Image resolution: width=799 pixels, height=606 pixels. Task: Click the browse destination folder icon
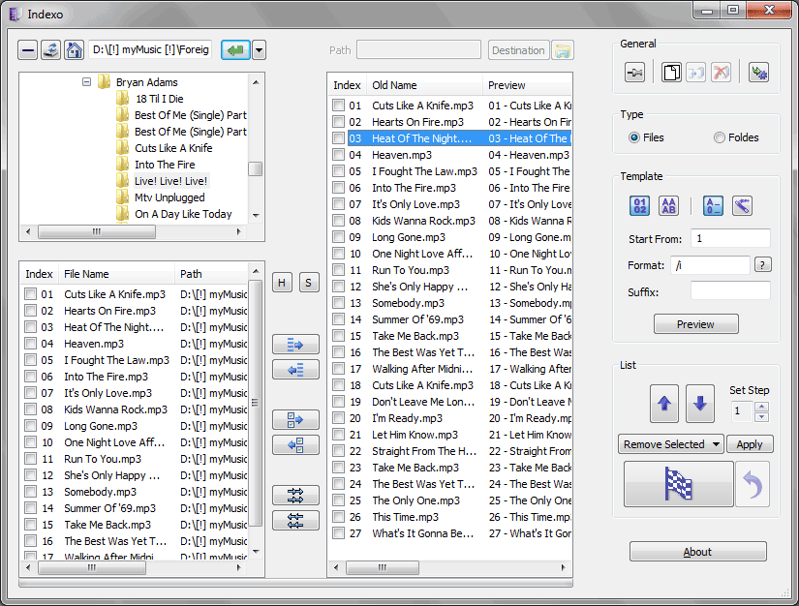click(x=563, y=50)
